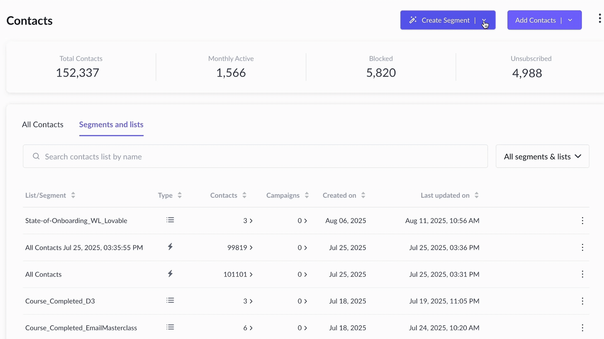The image size is (604, 339).
Task: Sort by Last updated on arrows
Action: pos(477,195)
